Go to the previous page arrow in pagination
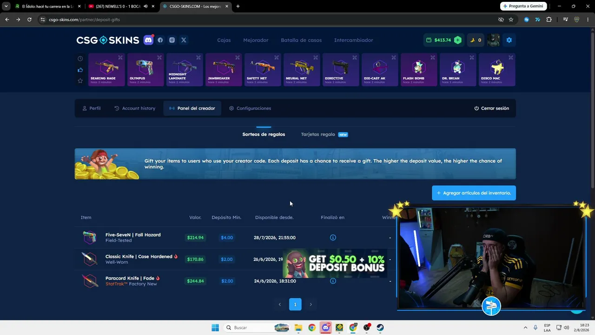 pos(279,304)
